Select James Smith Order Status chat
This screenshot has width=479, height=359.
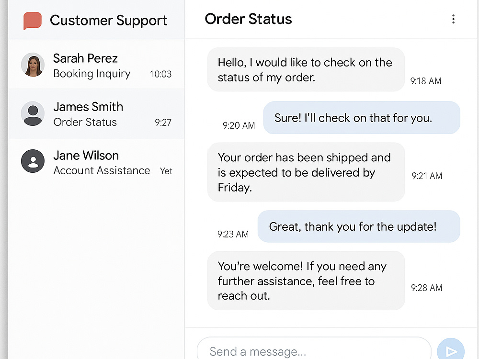(97, 113)
